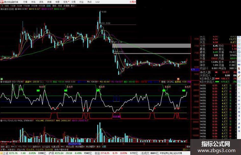Switch chart to 分时 period

pos(7,6)
